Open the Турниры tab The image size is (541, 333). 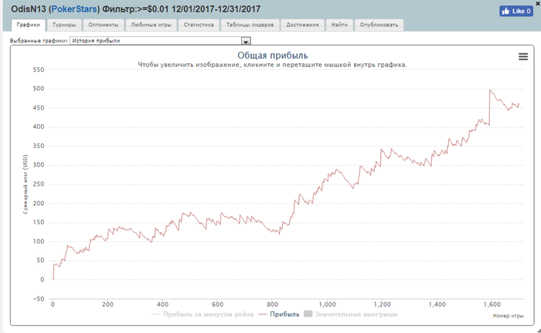point(64,25)
